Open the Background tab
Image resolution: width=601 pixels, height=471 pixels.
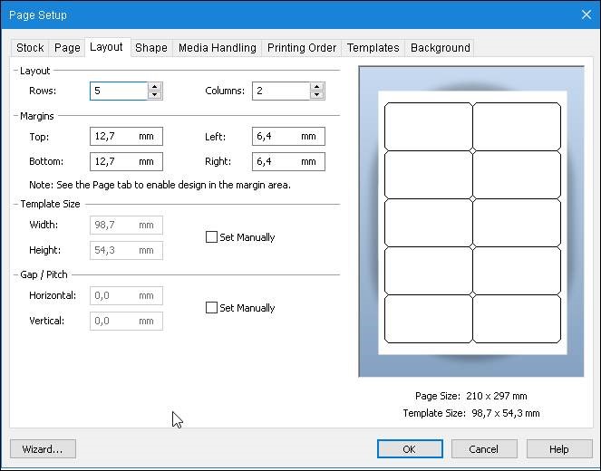pyautogui.click(x=440, y=48)
